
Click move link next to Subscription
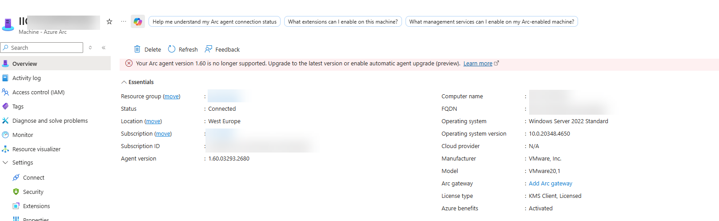pyautogui.click(x=163, y=133)
